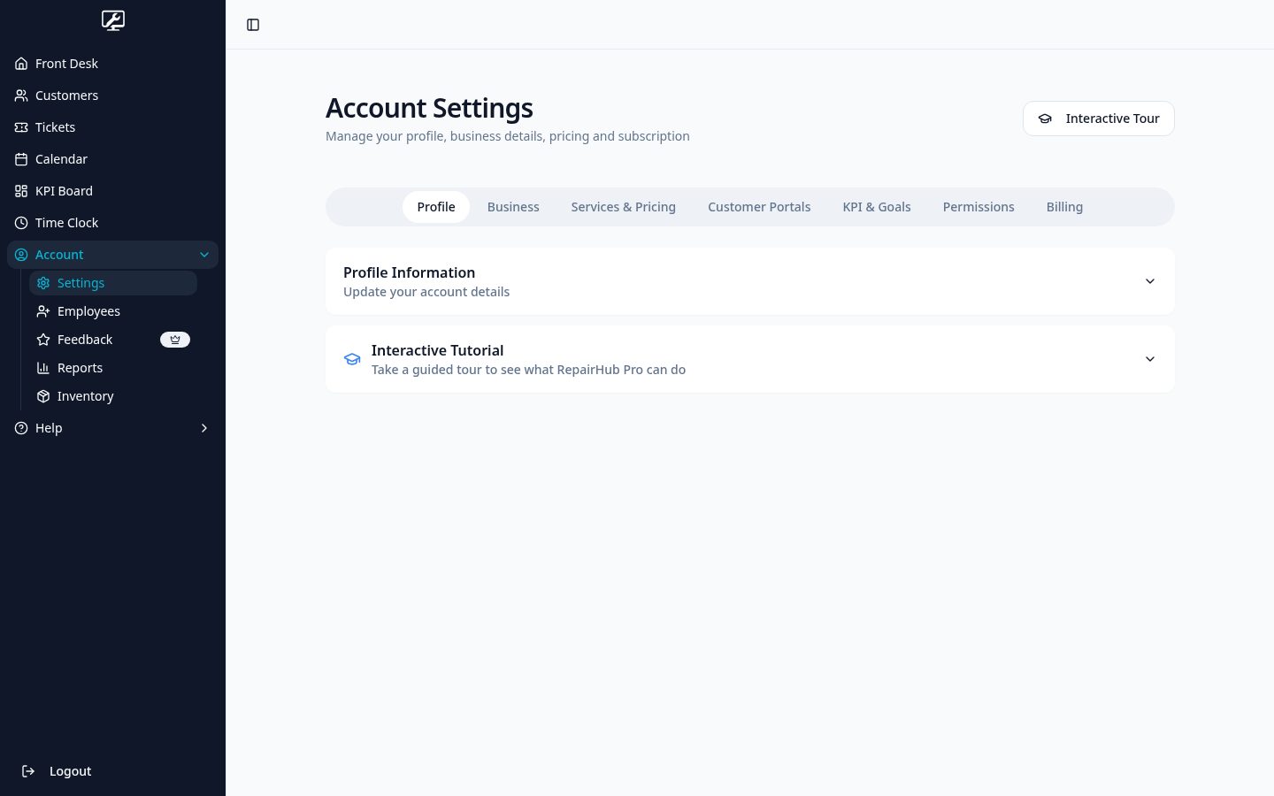
Task: Switch to KPI & Goals tab
Action: coord(877,207)
